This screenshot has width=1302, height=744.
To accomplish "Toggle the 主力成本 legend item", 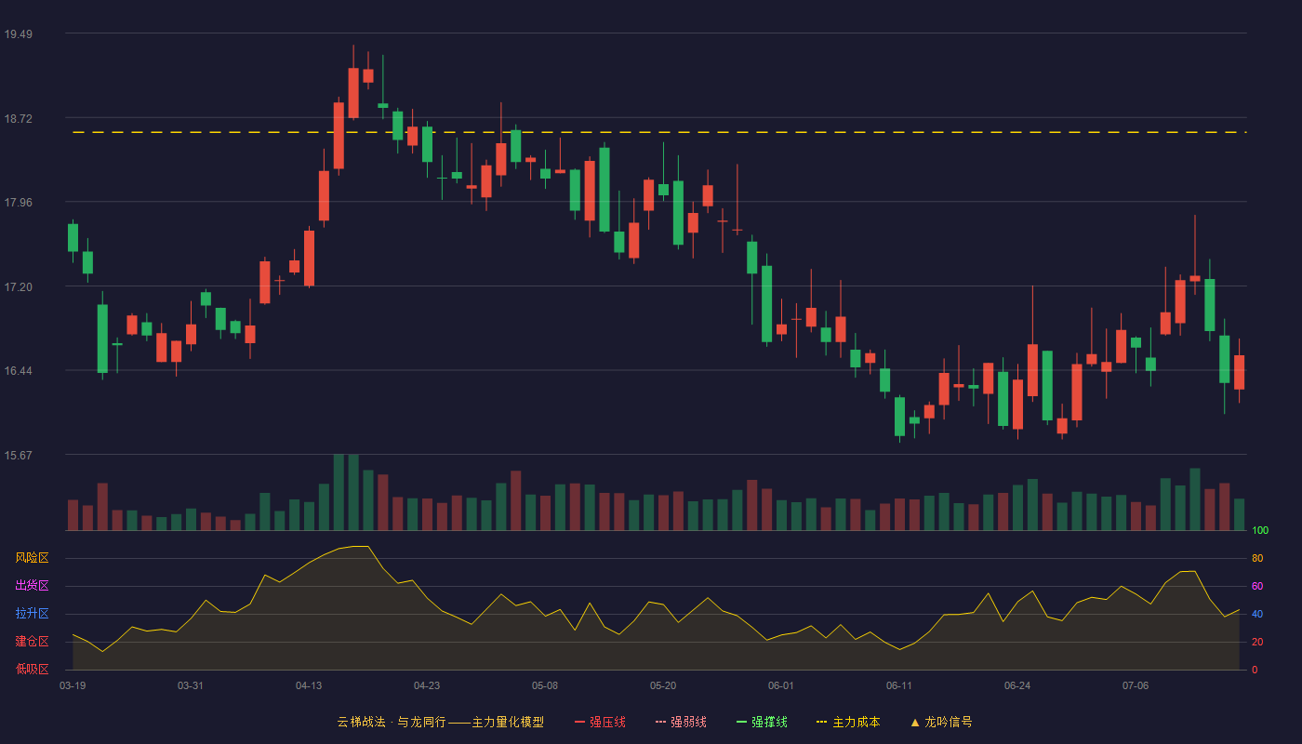I will click(848, 722).
